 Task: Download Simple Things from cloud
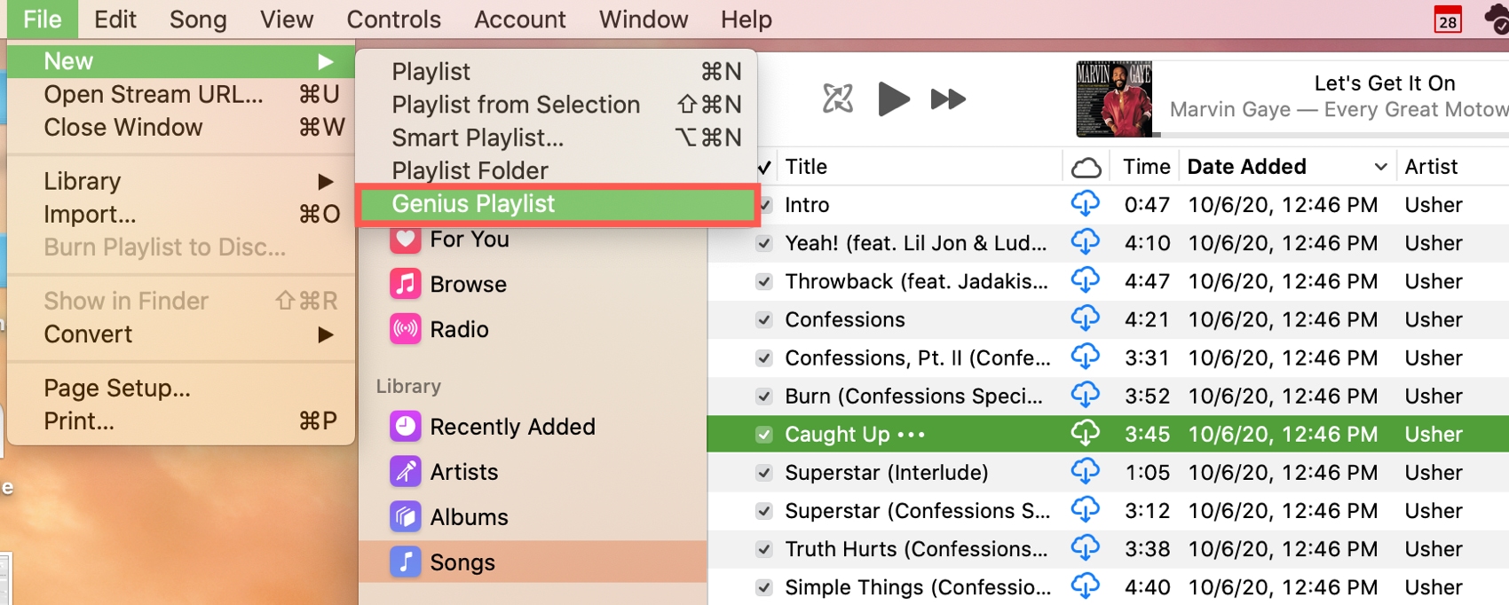tap(1085, 586)
